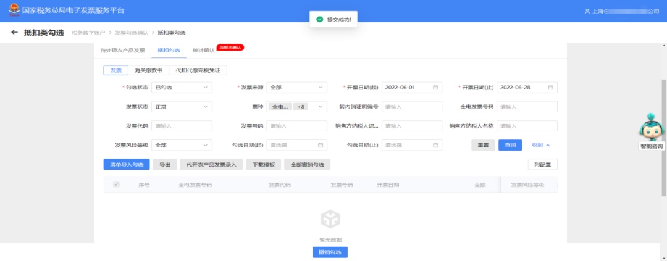This screenshot has width=667, height=261.
Task: Remove the 全电... tag in 票种
Action: point(280,107)
